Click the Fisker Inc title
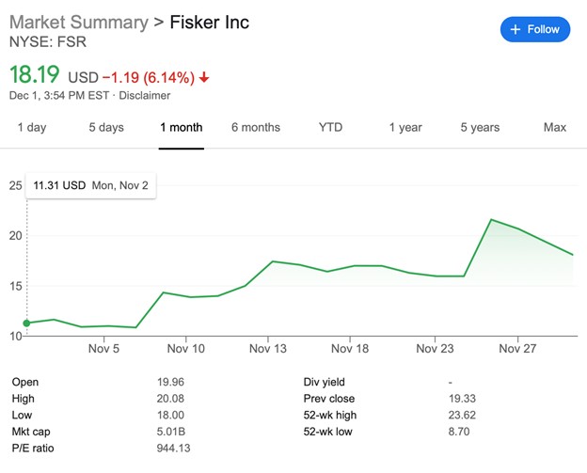The width and height of the screenshot is (587, 473). (x=209, y=22)
